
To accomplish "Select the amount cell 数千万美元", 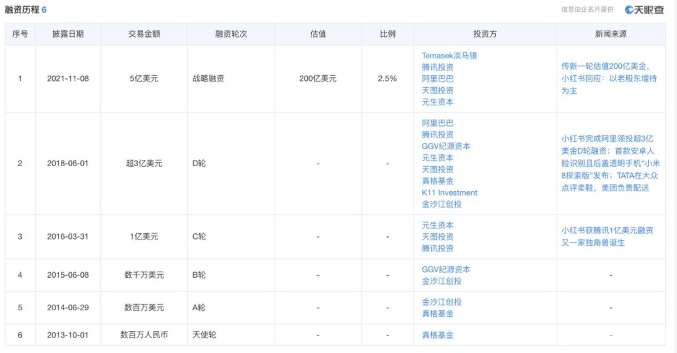I will coord(144,275).
